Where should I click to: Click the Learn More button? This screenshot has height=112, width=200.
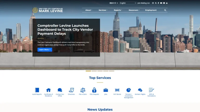45,50
